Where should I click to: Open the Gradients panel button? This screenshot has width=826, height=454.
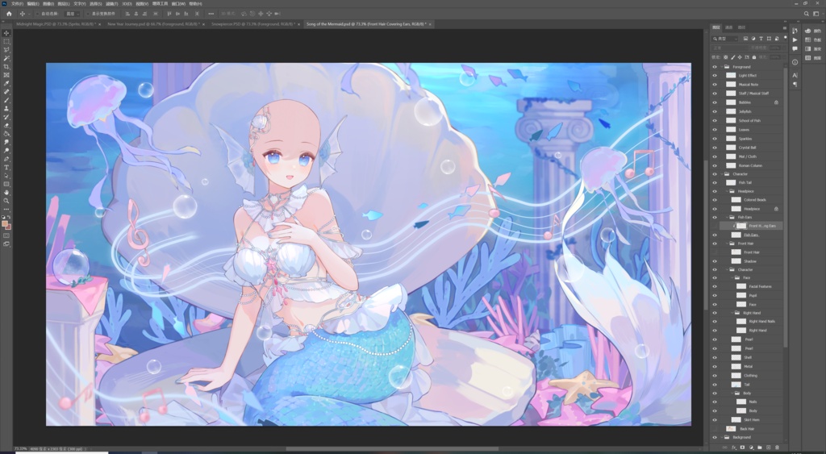(x=813, y=49)
